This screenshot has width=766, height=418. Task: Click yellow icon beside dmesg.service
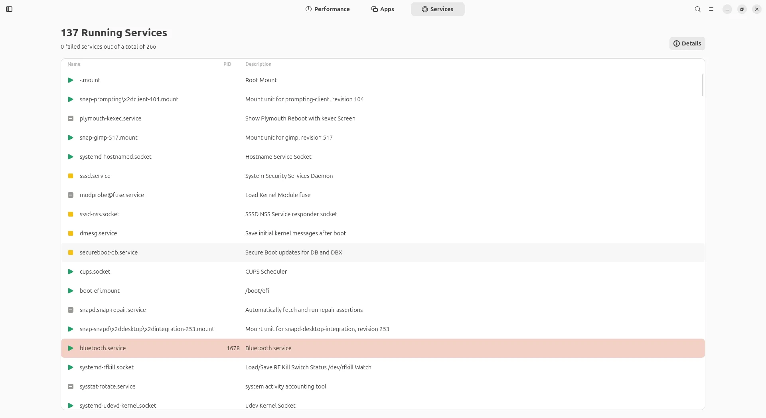click(71, 233)
